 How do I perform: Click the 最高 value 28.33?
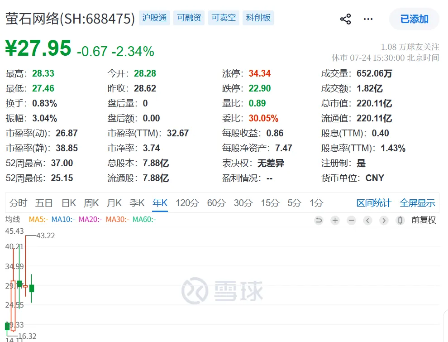(x=43, y=73)
